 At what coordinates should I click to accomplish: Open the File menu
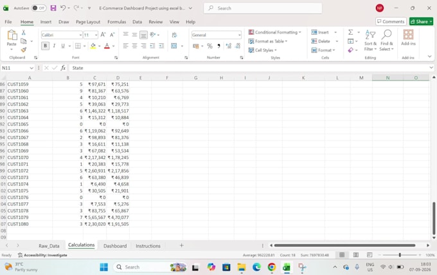(x=8, y=22)
